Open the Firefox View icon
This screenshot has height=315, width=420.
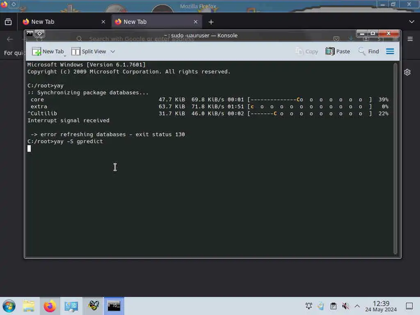click(x=8, y=22)
